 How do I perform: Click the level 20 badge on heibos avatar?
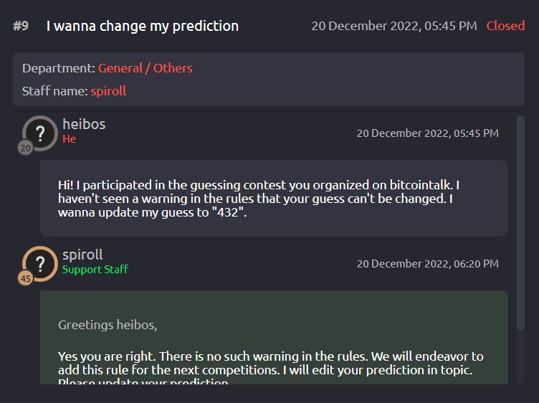coord(25,148)
